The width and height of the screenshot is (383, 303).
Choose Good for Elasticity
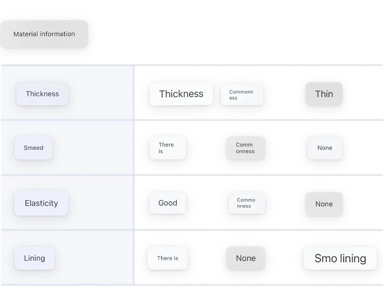(167, 203)
